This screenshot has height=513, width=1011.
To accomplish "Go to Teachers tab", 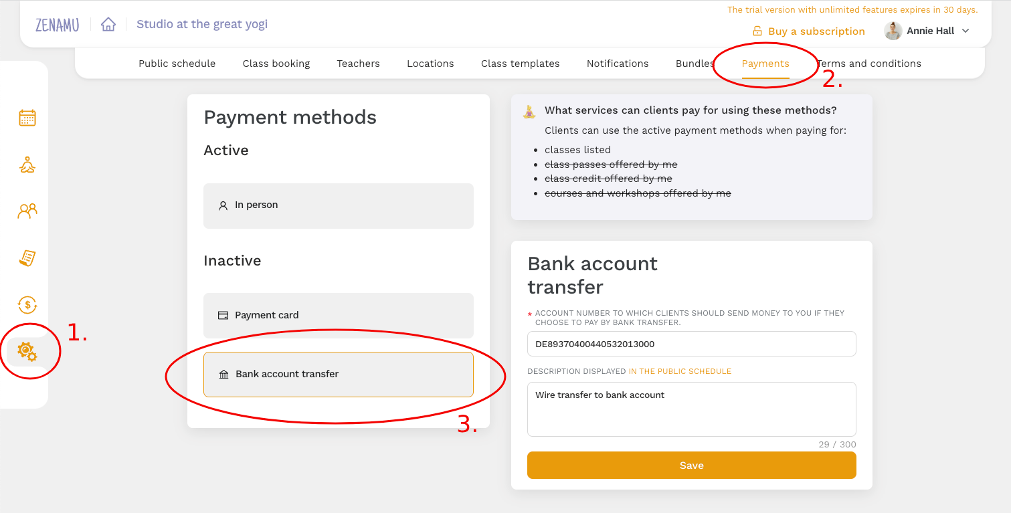I will pos(359,64).
